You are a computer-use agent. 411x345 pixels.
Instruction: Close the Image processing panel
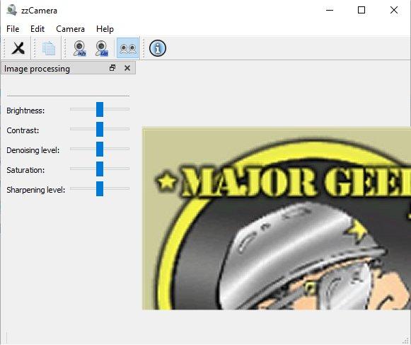point(127,68)
